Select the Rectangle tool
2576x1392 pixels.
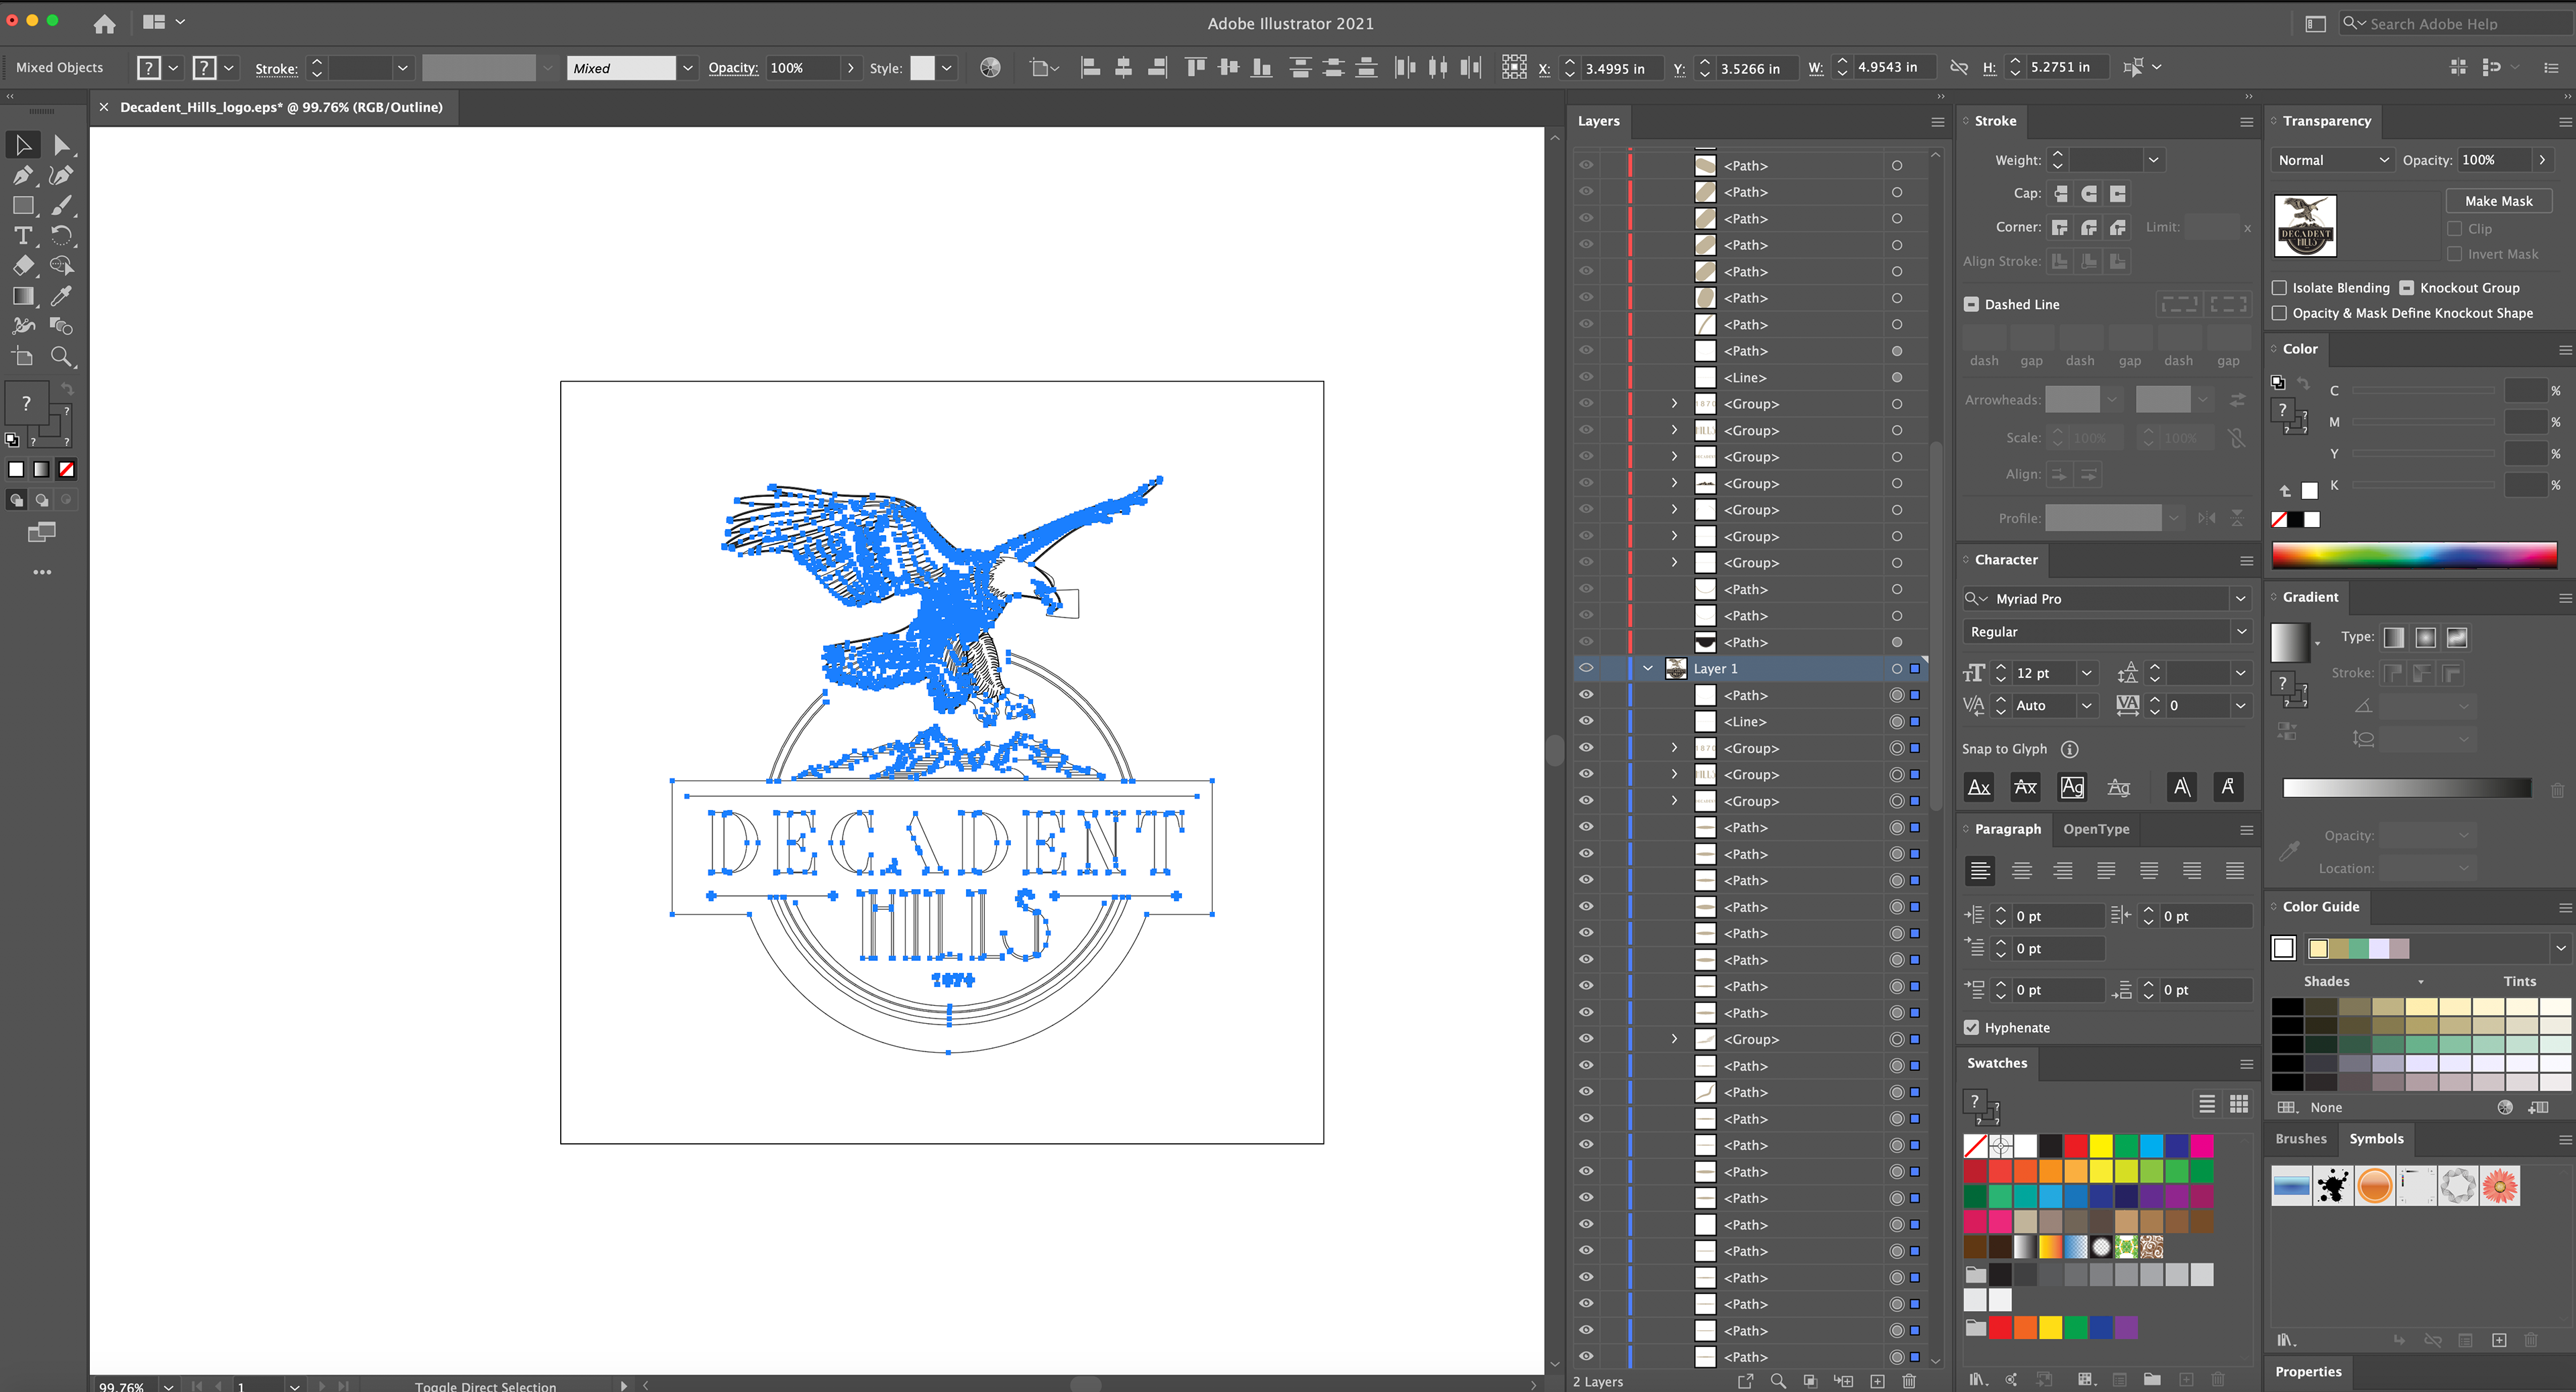point(22,206)
